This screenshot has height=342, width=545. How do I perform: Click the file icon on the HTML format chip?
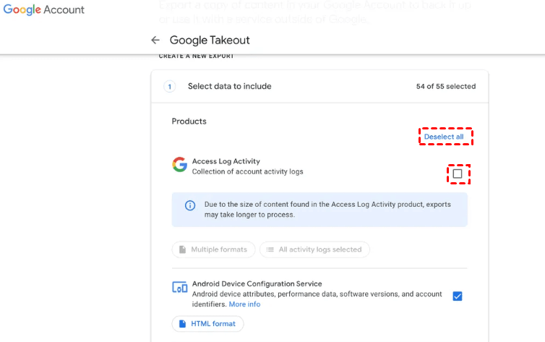click(x=181, y=324)
